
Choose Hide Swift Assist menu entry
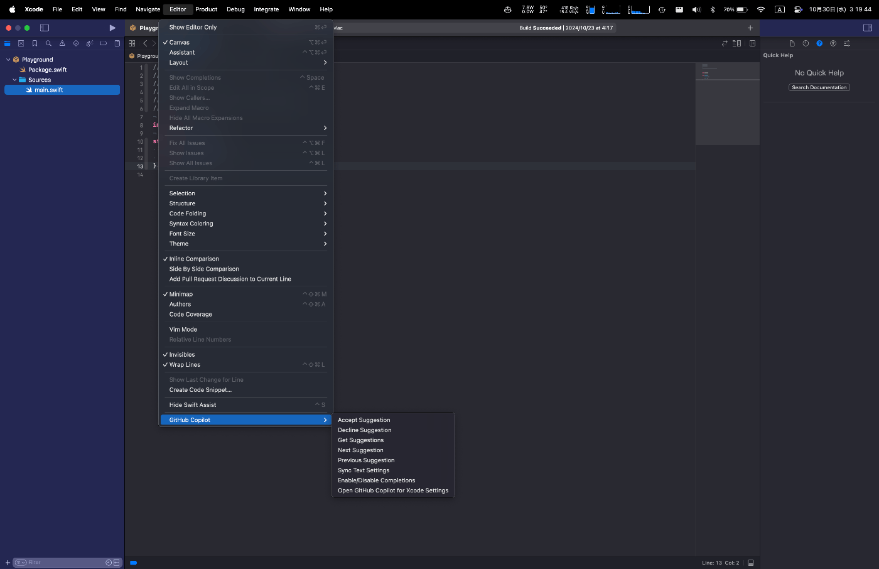point(245,405)
